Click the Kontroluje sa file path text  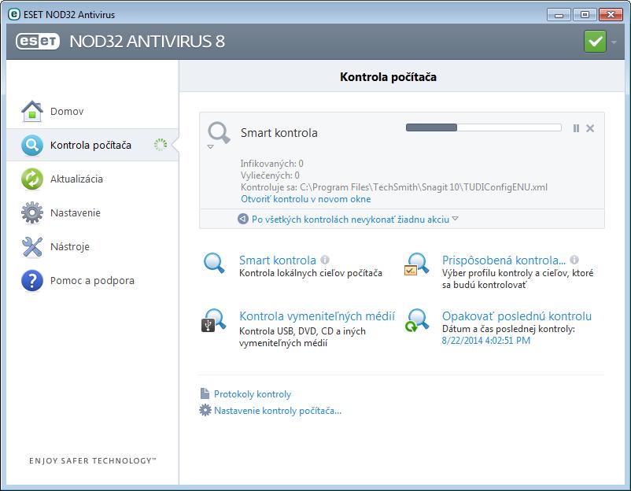394,187
